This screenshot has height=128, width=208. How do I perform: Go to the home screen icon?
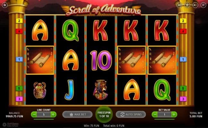tap(5, 5)
